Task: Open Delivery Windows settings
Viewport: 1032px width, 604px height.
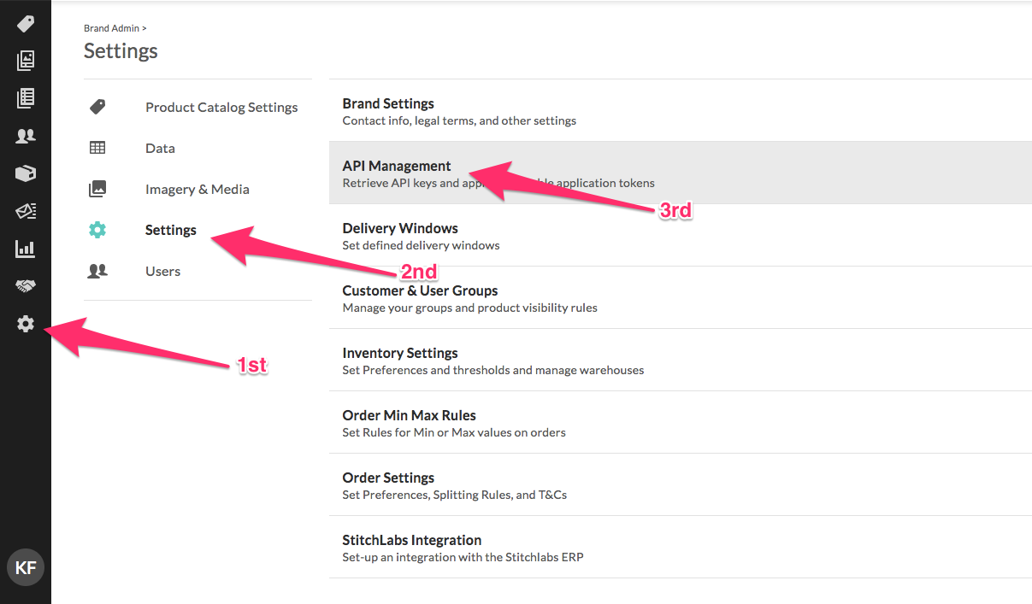Action: (681, 236)
